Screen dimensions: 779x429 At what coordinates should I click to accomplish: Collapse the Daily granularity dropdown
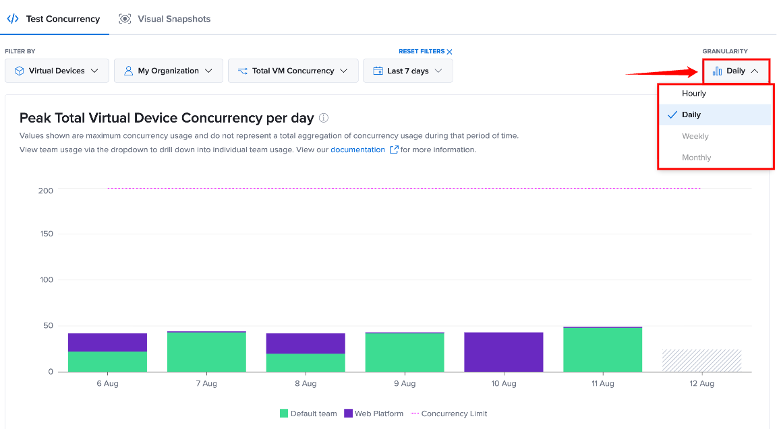737,71
